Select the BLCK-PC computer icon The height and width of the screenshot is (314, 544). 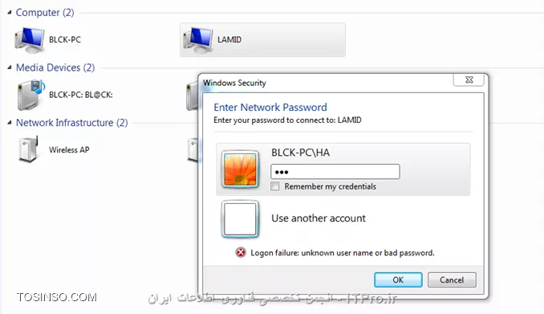tap(30, 40)
